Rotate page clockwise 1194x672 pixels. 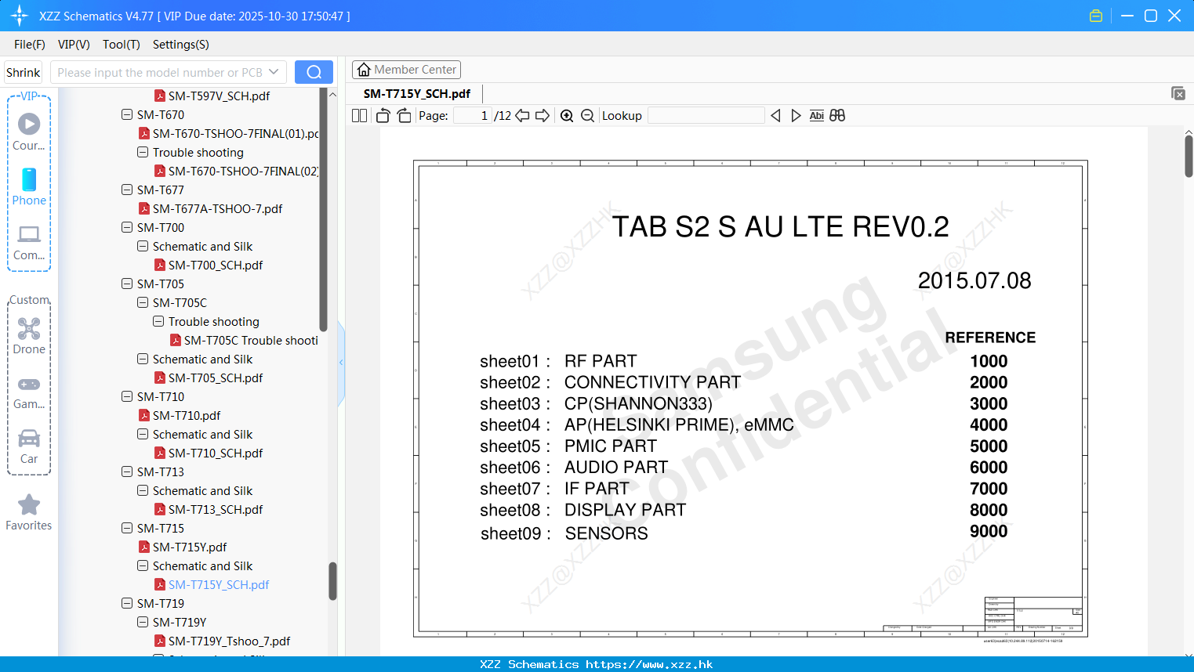pyautogui.click(x=404, y=116)
